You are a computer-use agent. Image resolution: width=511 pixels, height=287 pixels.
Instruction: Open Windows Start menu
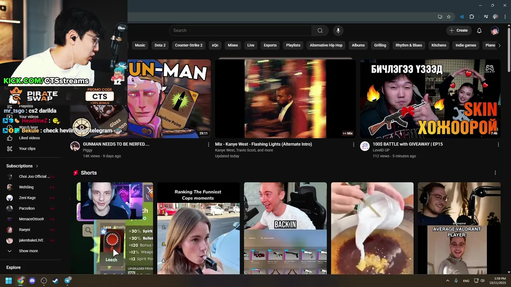click(8, 281)
